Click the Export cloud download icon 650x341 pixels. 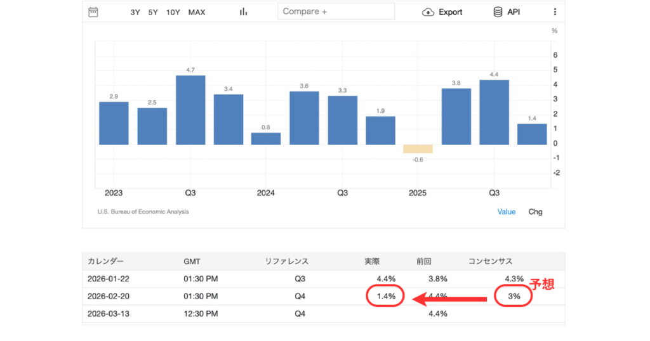428,11
